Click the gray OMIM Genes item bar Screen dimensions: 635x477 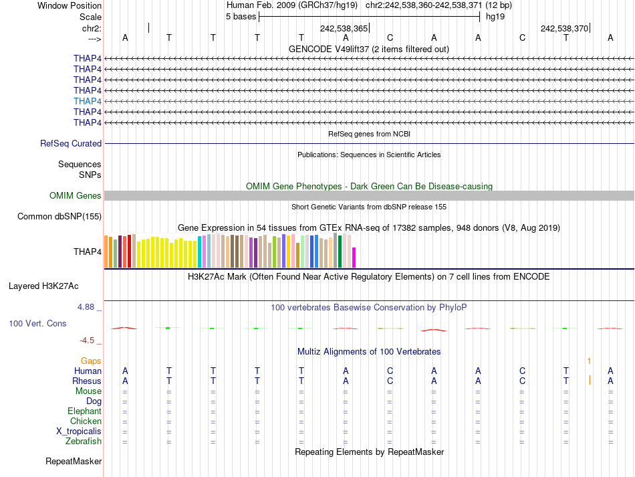click(369, 196)
